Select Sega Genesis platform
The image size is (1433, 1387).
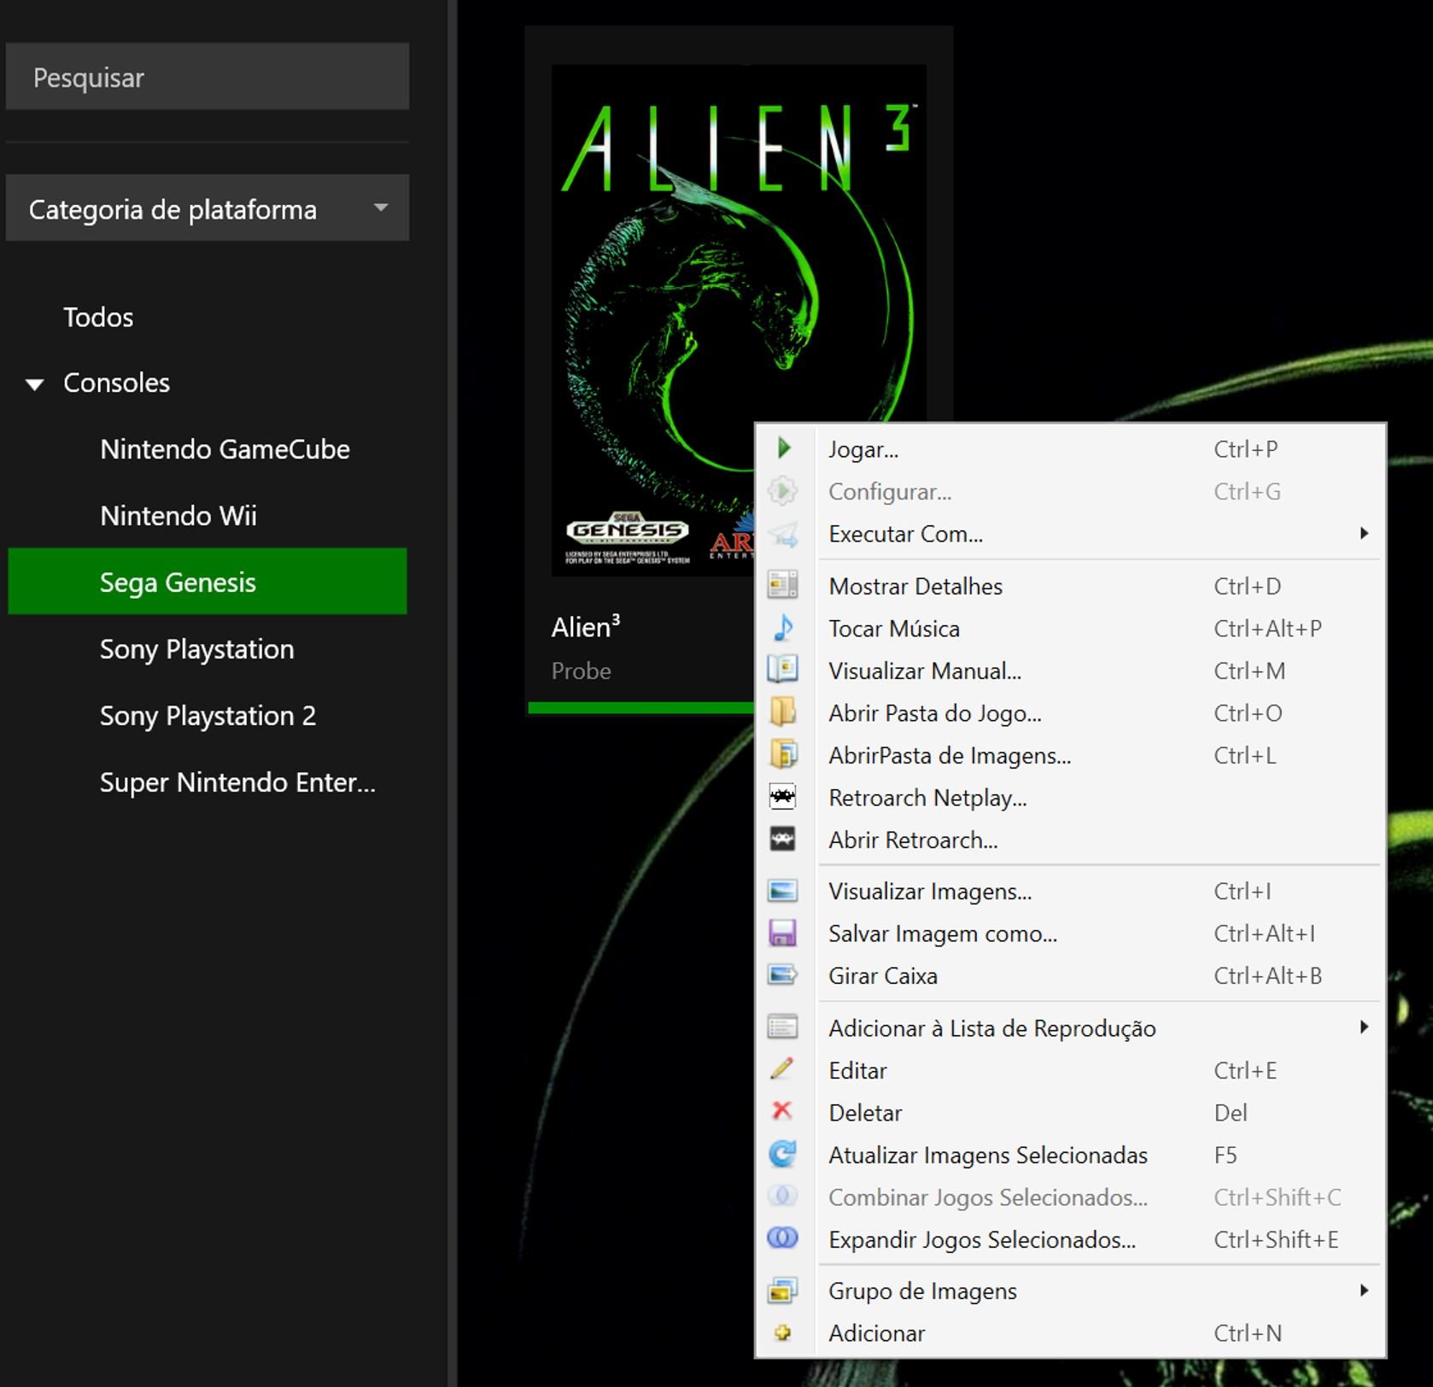click(x=208, y=581)
